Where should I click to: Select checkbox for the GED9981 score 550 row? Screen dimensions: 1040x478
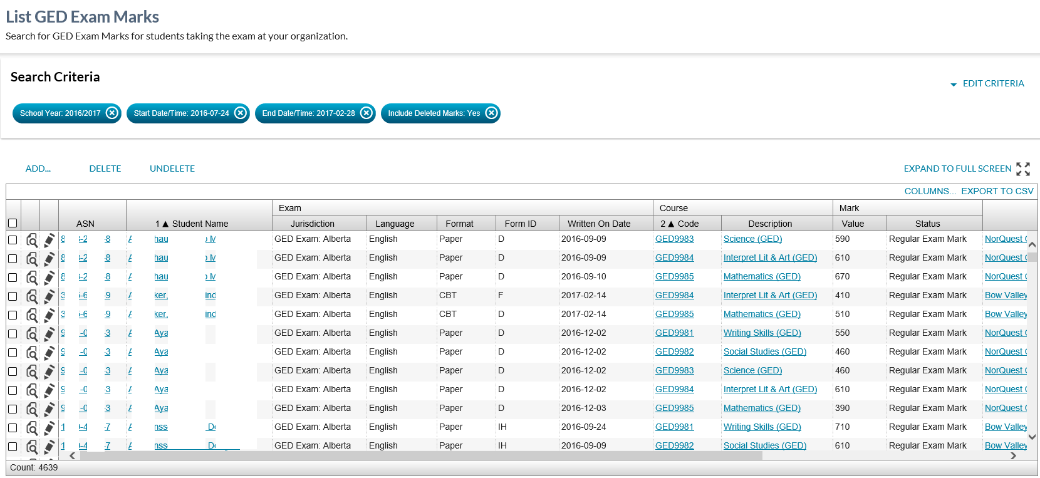pos(13,334)
